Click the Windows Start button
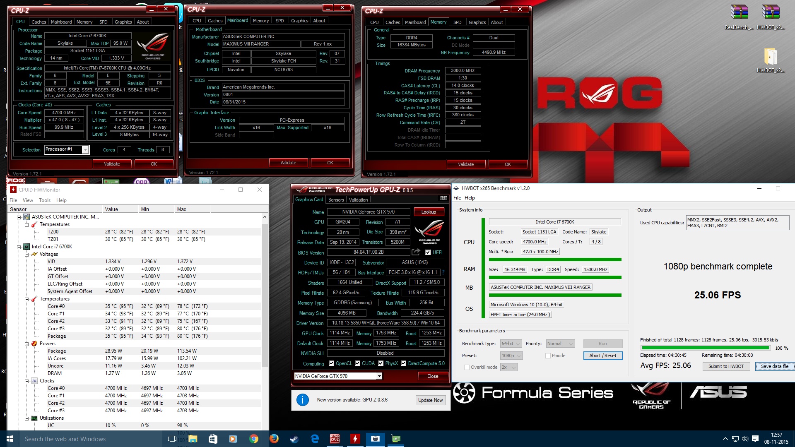 10,439
